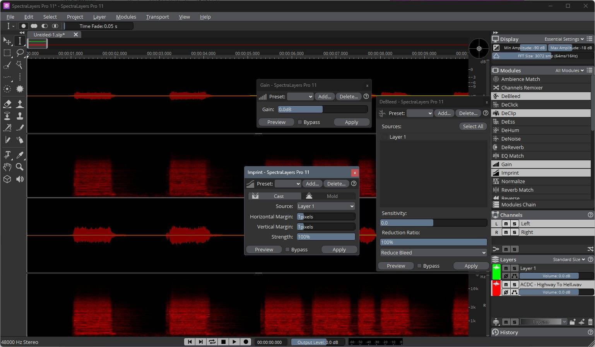The width and height of the screenshot is (595, 347).
Task: Open the Gain Preset dropdown
Action: point(300,96)
